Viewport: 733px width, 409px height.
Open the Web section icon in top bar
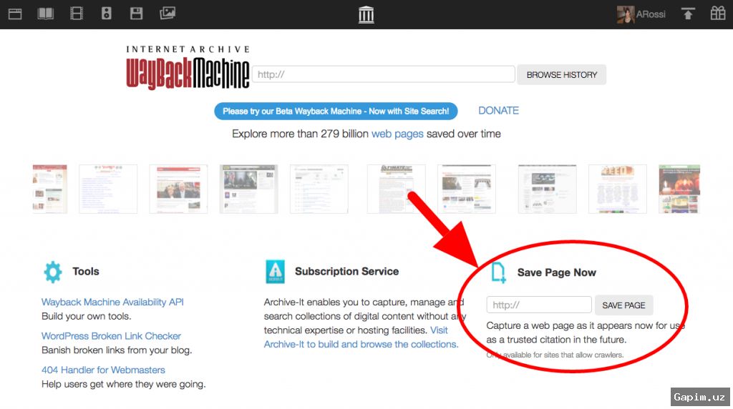pos(15,14)
